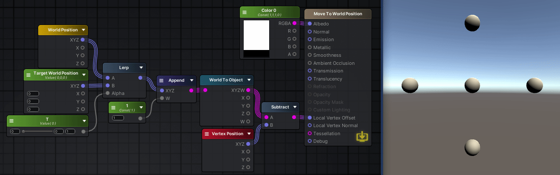Click the T node current value field

click(x=59, y=131)
